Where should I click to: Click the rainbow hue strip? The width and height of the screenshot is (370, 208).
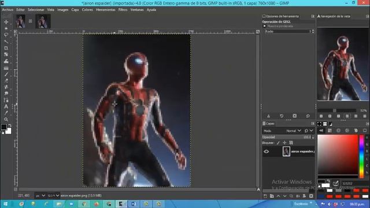pyautogui.click(x=361, y=156)
